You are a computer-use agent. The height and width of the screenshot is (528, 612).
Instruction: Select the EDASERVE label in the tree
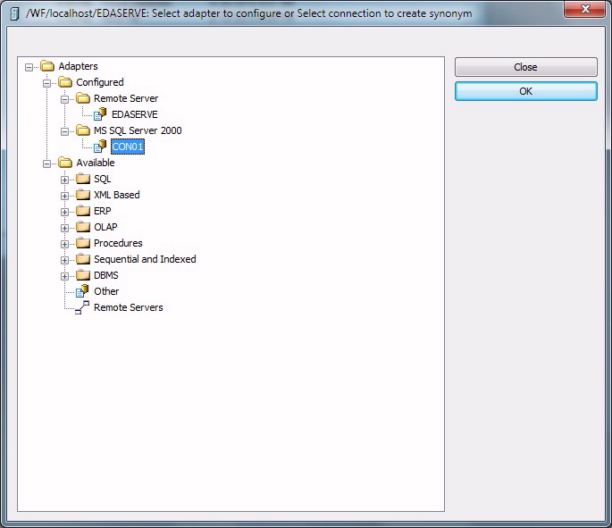(135, 114)
